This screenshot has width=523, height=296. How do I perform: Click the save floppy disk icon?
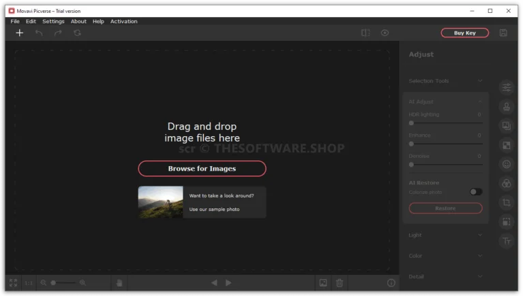point(503,33)
